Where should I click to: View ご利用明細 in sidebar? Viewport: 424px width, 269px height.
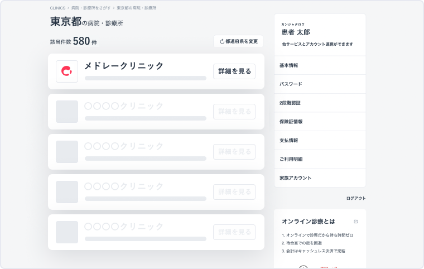(x=291, y=159)
